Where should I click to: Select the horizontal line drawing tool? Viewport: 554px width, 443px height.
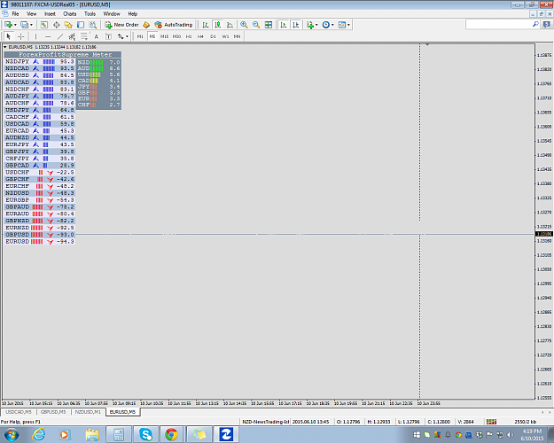pyautogui.click(x=48, y=36)
